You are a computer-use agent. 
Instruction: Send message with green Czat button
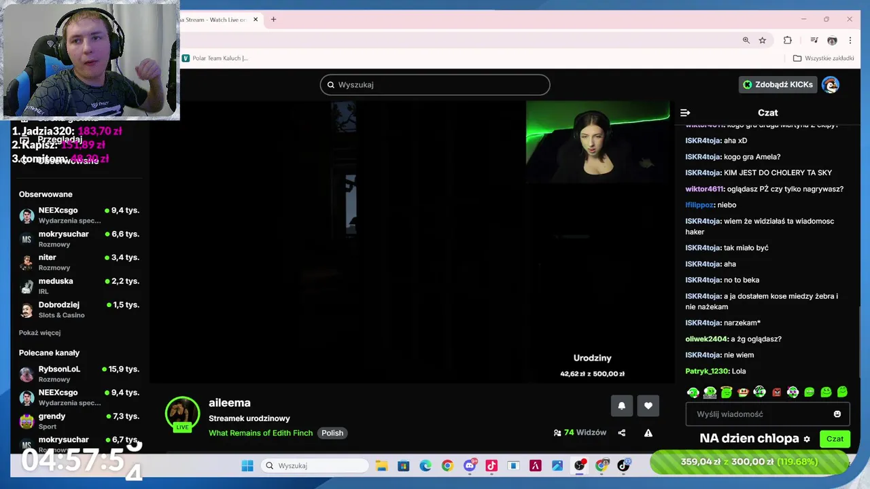(x=835, y=439)
